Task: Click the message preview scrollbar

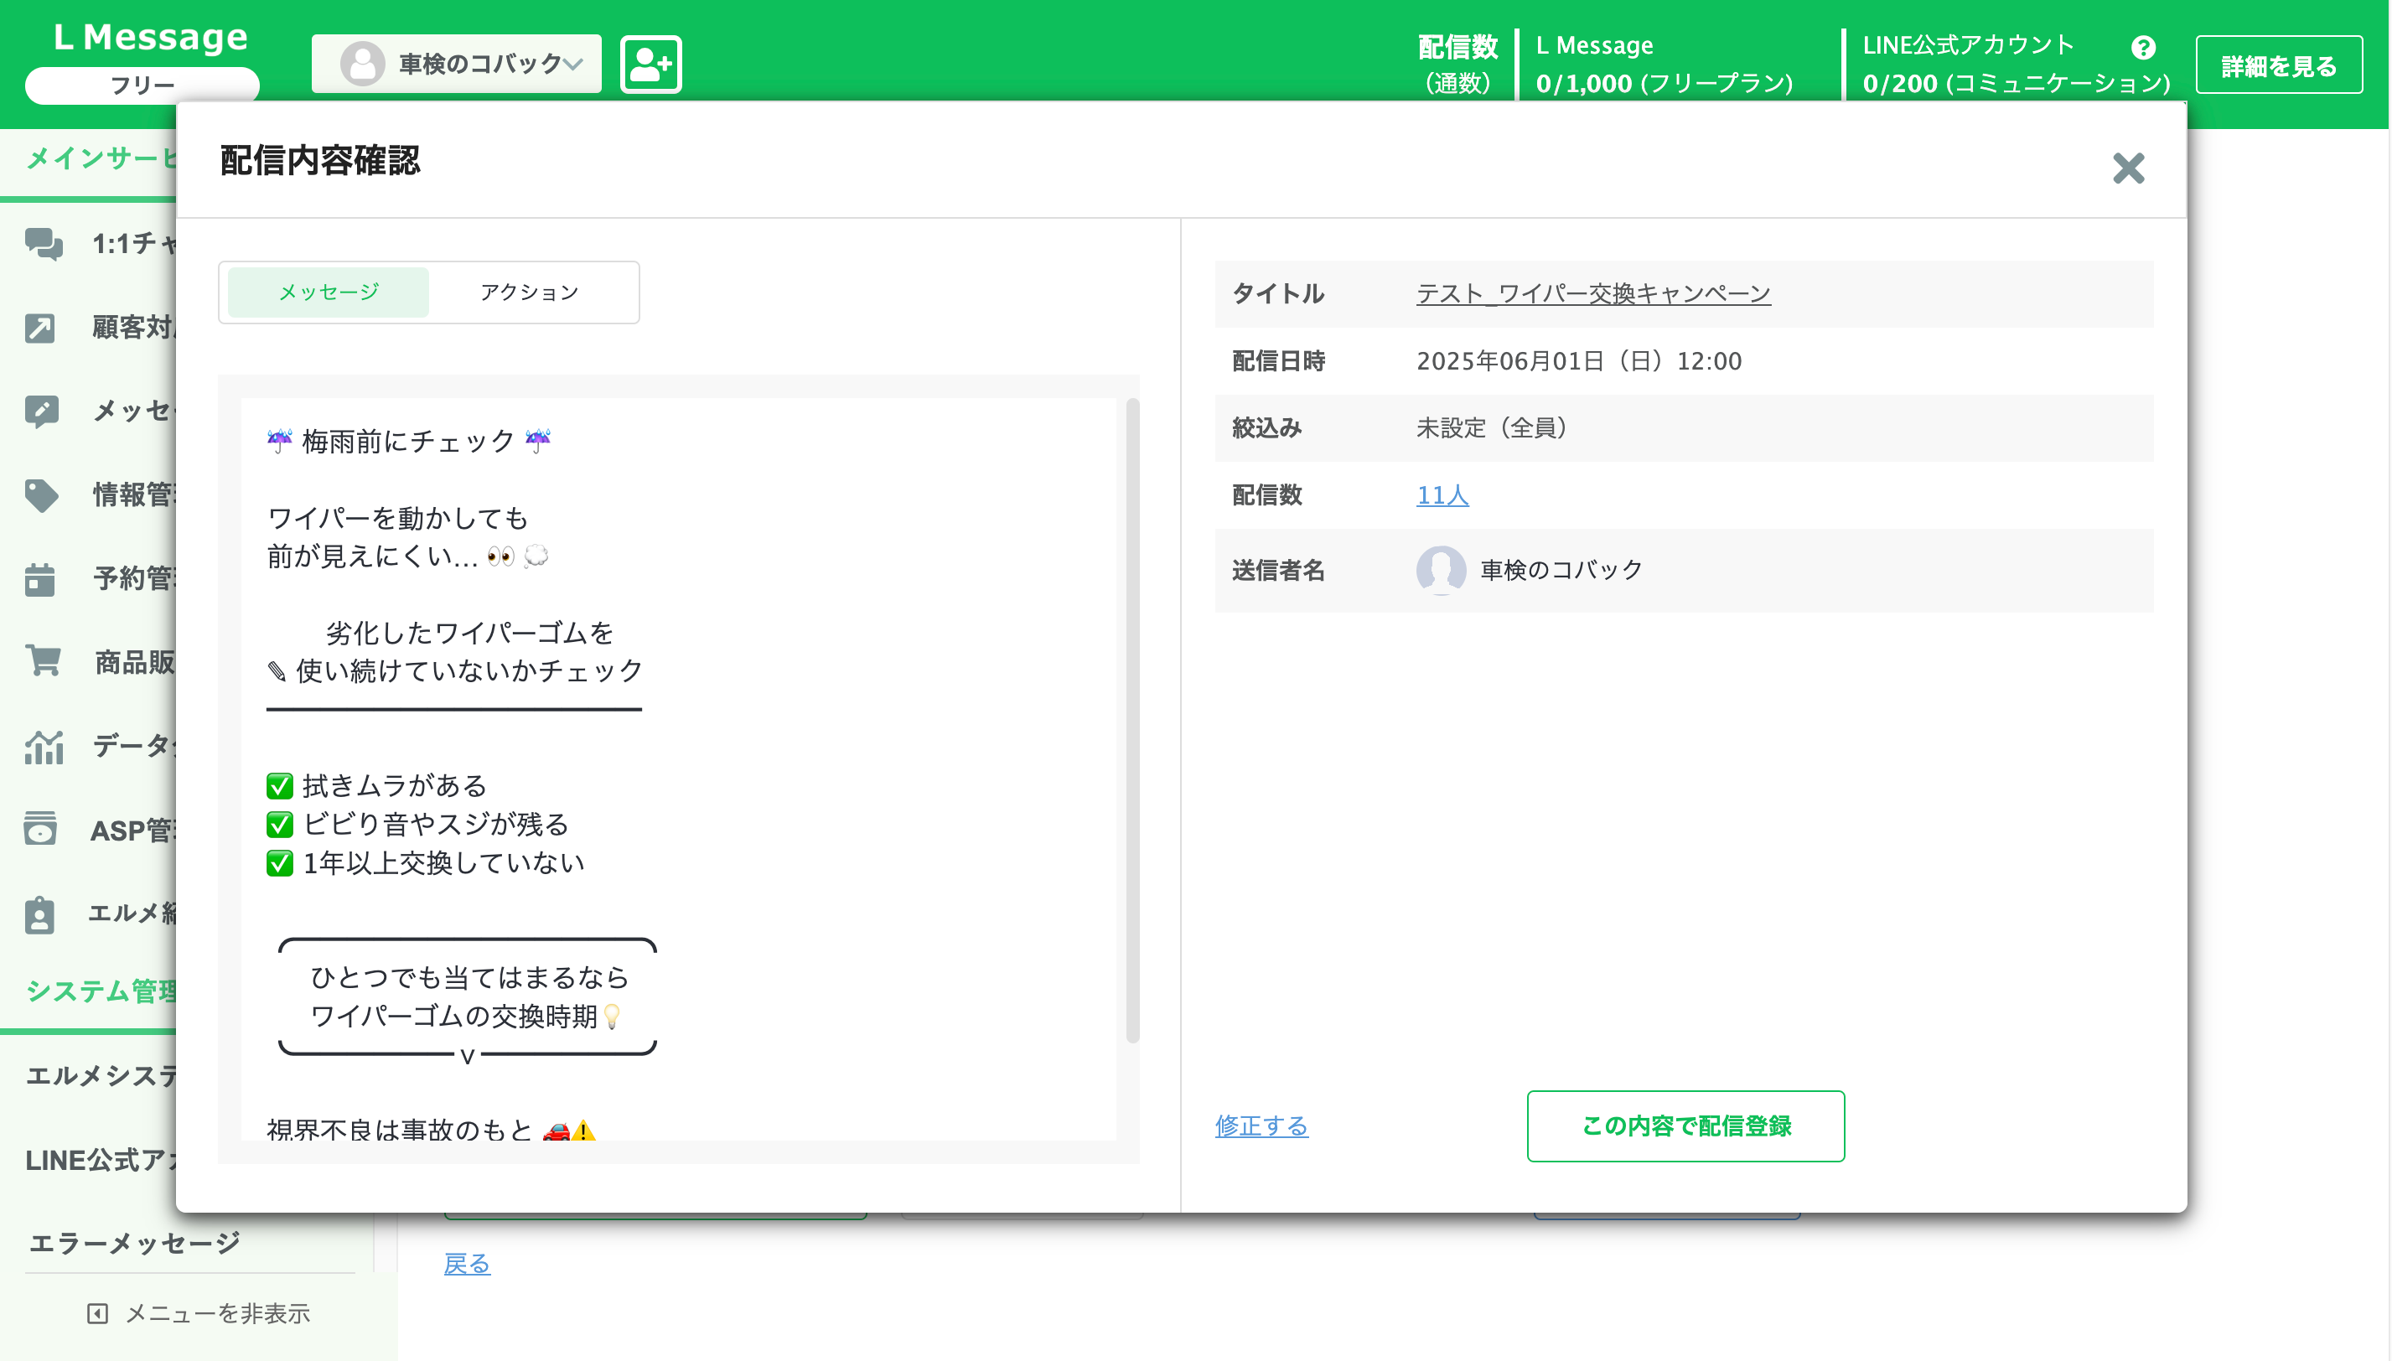Action: (x=1132, y=720)
